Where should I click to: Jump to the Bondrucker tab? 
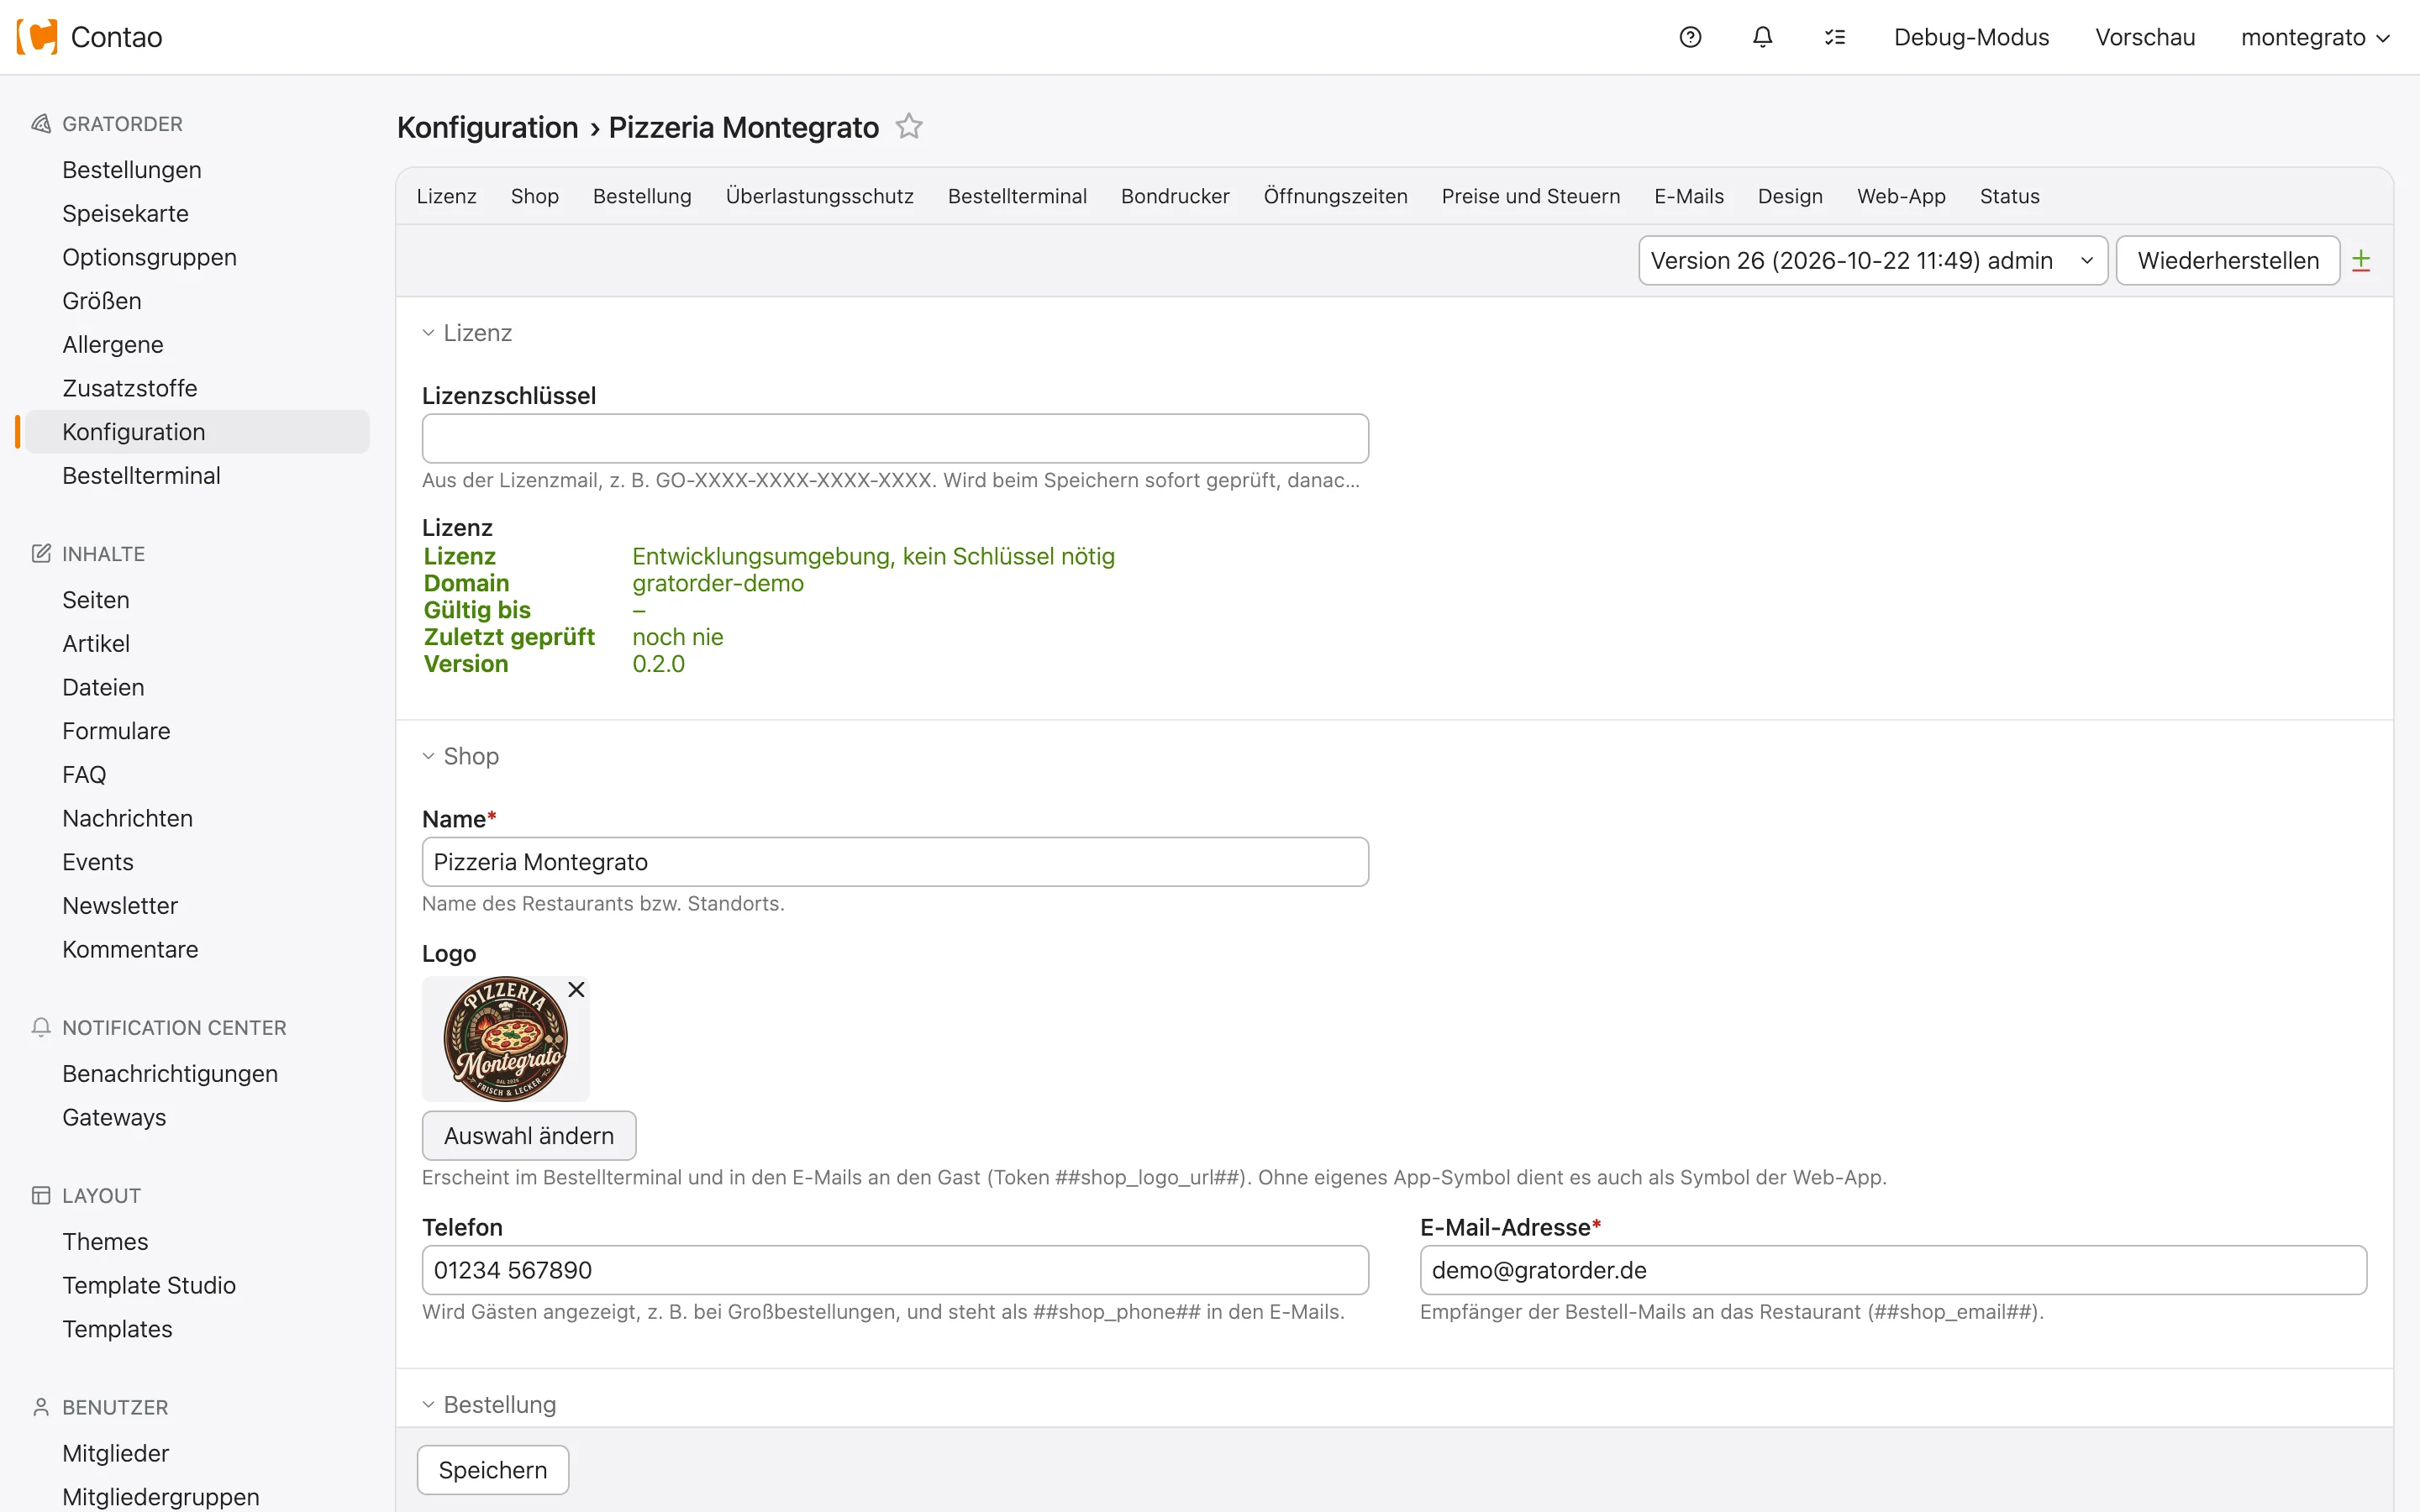(1175, 196)
